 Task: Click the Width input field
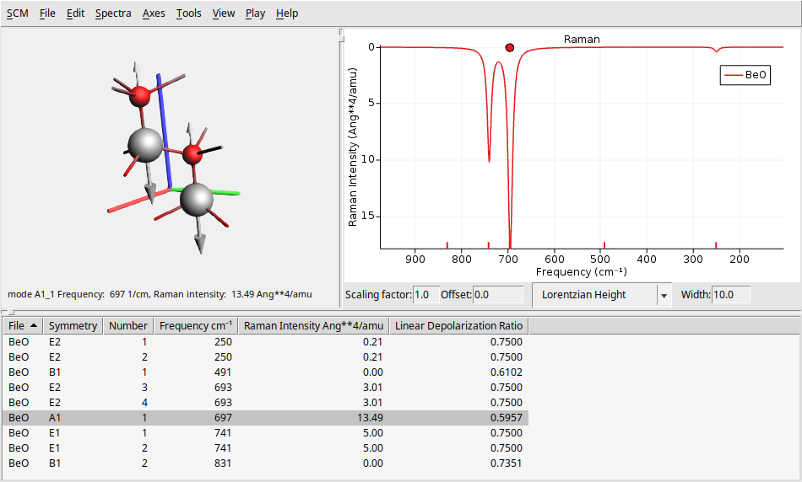(730, 295)
